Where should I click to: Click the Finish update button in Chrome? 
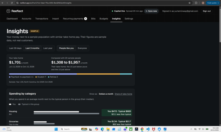click(x=213, y=3)
